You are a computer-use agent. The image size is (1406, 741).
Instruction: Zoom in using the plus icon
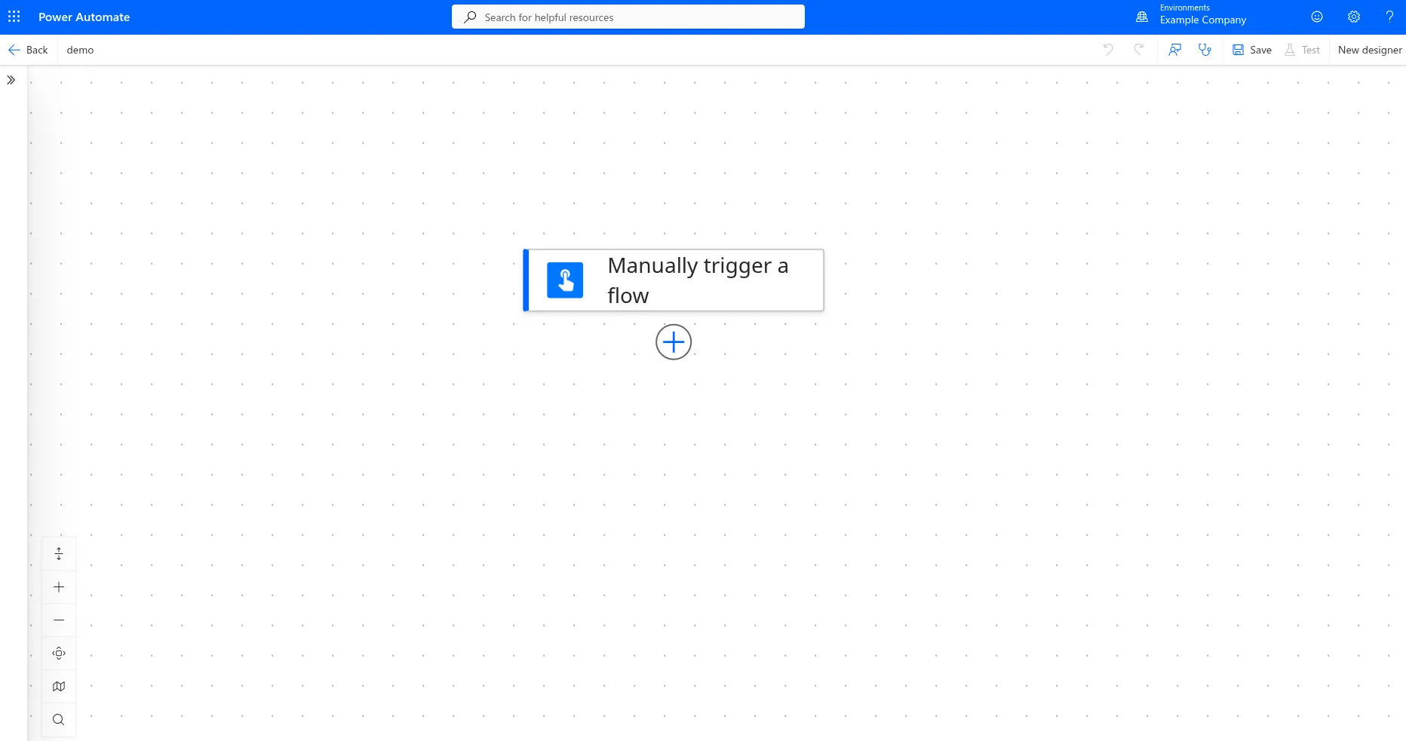click(59, 586)
